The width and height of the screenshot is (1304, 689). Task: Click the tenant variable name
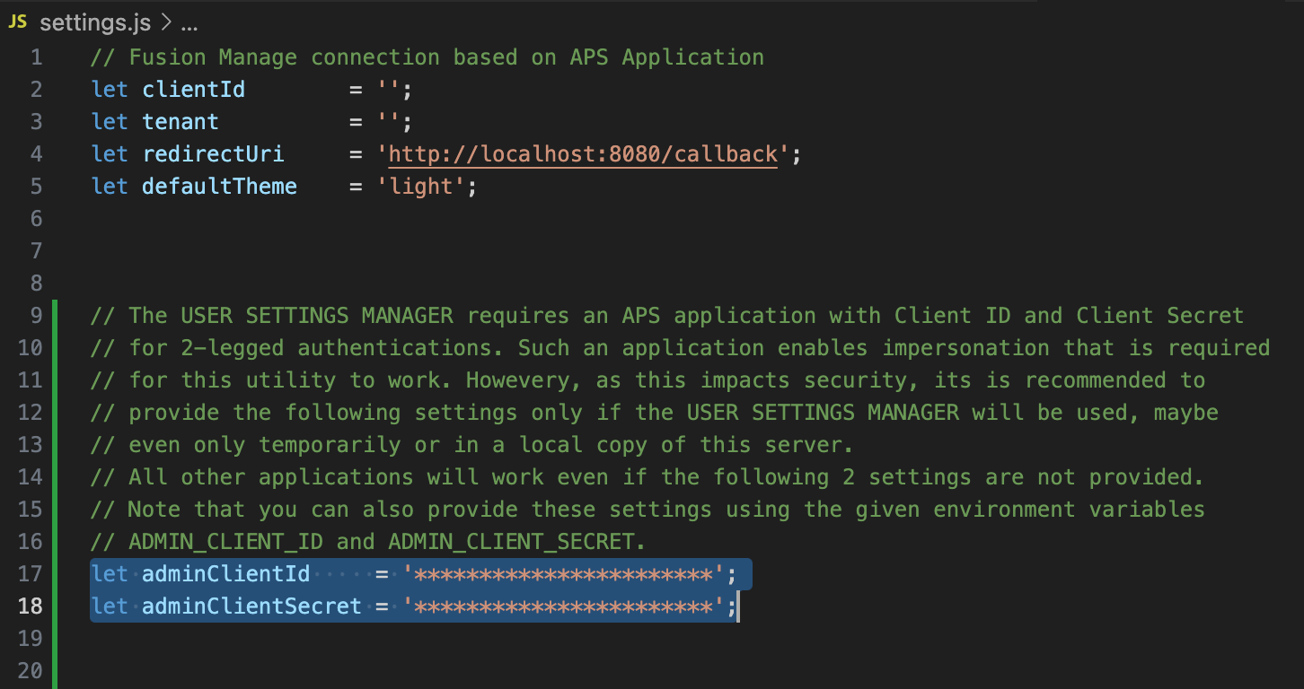(x=180, y=122)
